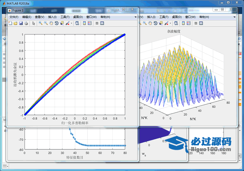Open 查看(V) menu in Figure 1
The width and height of the screenshot is (244, 171).
click(40, 17)
